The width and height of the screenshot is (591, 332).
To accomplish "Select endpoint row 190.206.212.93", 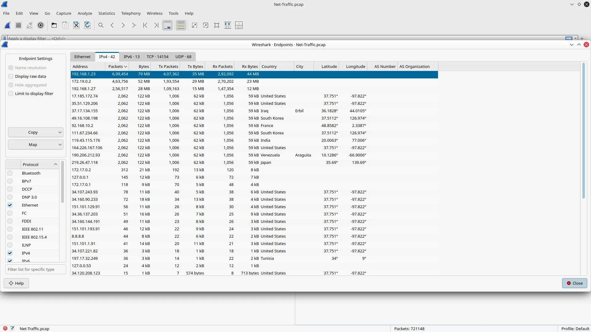I will (254, 155).
